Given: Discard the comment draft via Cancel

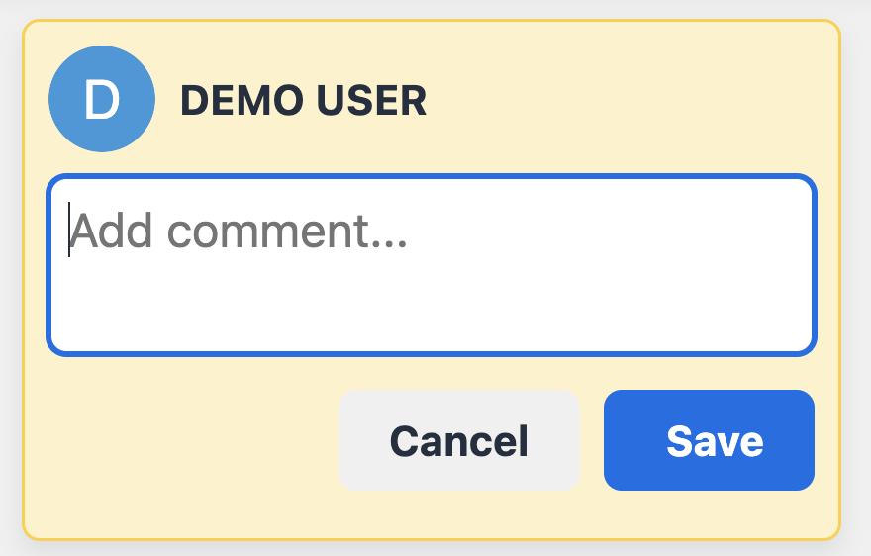Looking at the screenshot, I should tap(458, 440).
